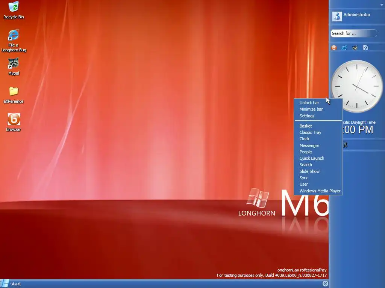
Task: Click Mypal raccoon icon in sidebar Quick Launch
Action: 355,48
